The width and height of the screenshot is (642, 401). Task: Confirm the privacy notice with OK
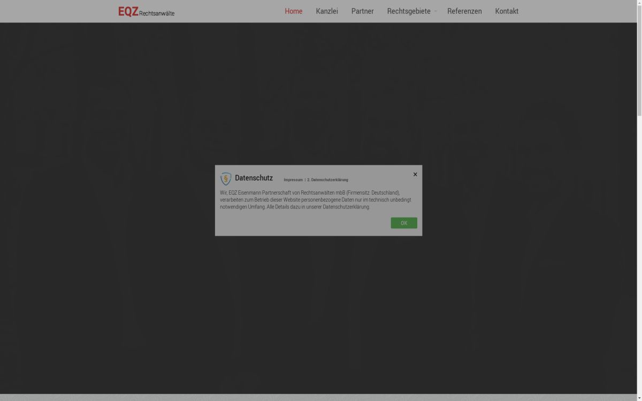(x=403, y=223)
